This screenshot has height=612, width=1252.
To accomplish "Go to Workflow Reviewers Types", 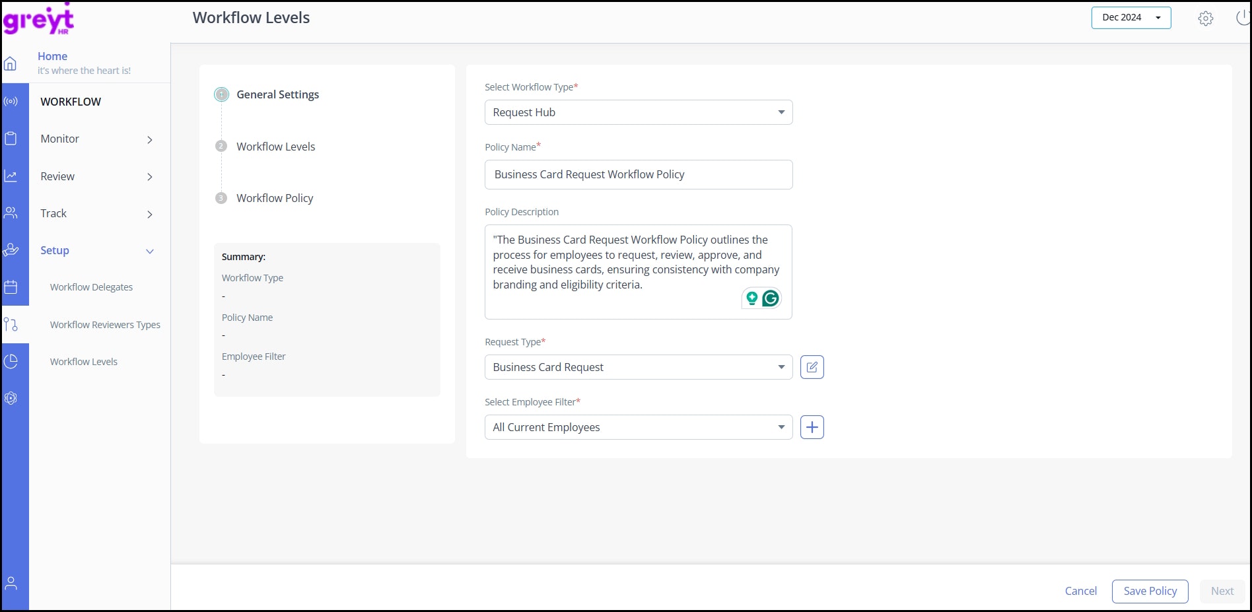I will click(105, 325).
